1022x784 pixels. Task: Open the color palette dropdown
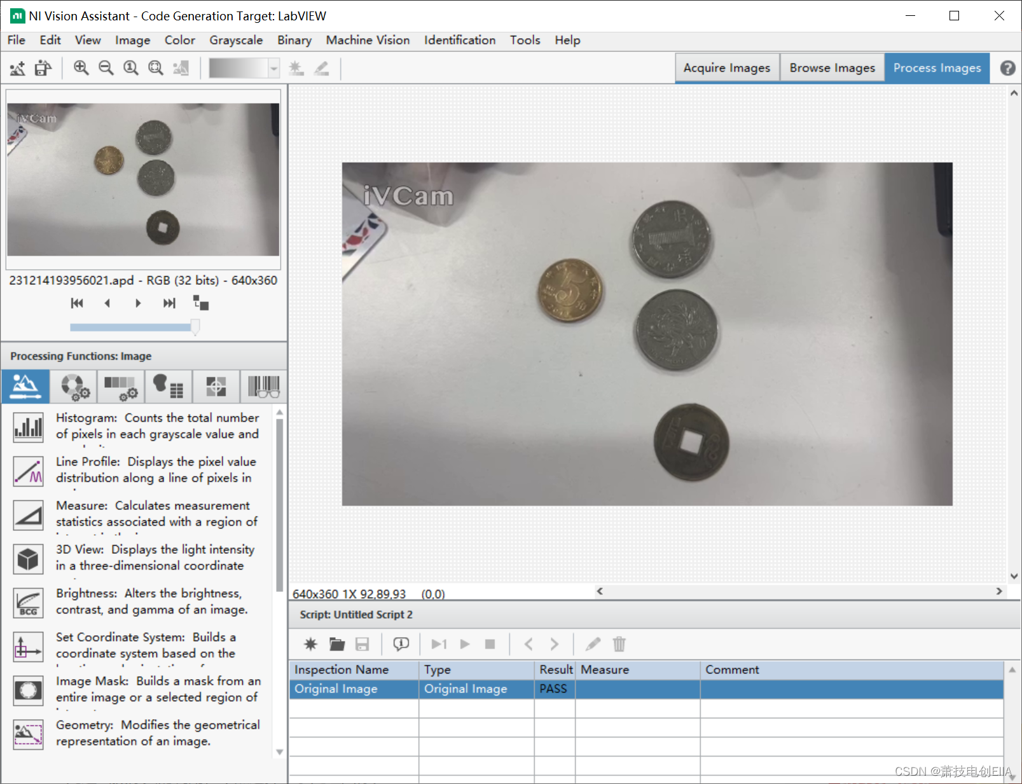(274, 68)
